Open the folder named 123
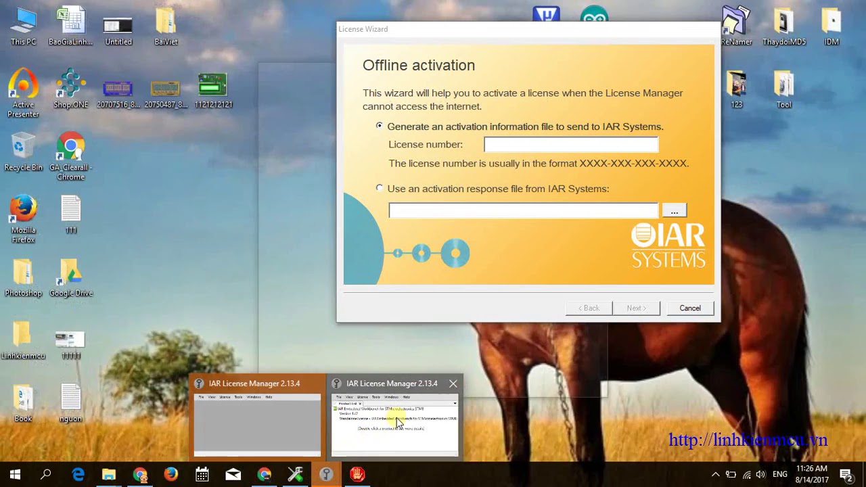 (736, 89)
